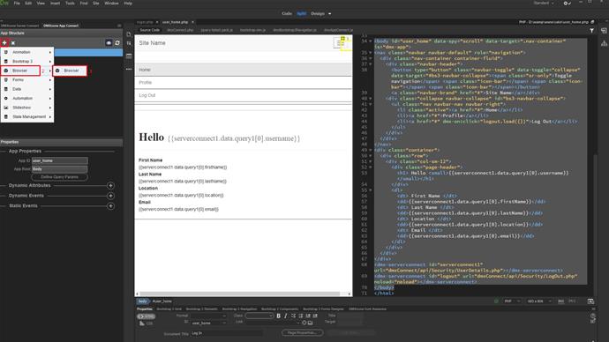The width and height of the screenshot is (609, 342).
Task: Click the Home nav link in design view
Action: [x=145, y=70]
